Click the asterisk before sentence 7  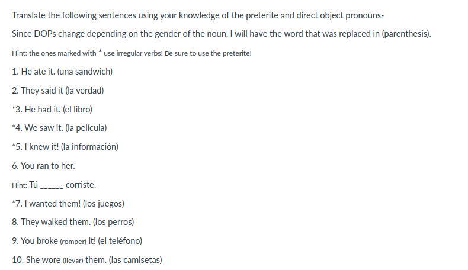[x=14, y=202]
